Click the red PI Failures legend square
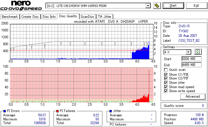This screenshot has width=208, height=127. (x=57, y=111)
